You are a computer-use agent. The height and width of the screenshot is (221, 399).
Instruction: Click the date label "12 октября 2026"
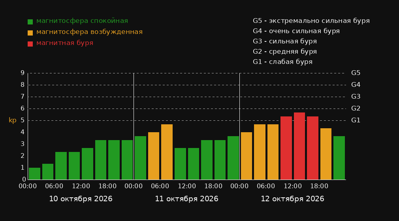click(292, 199)
